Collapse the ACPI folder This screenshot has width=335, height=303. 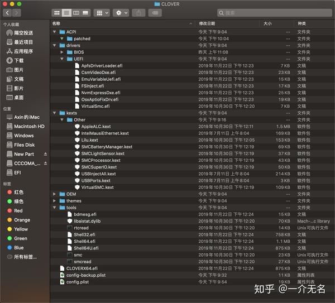point(55,32)
